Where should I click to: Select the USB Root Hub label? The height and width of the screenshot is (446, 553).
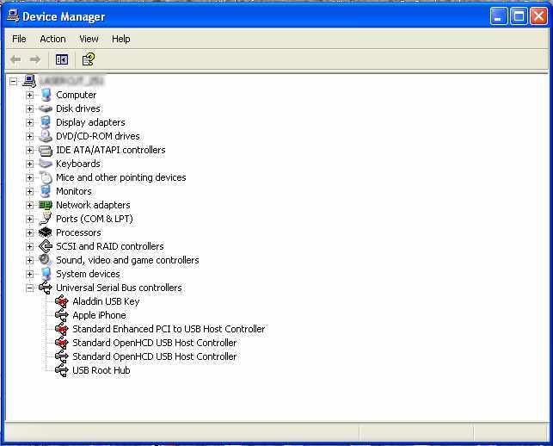coord(101,370)
